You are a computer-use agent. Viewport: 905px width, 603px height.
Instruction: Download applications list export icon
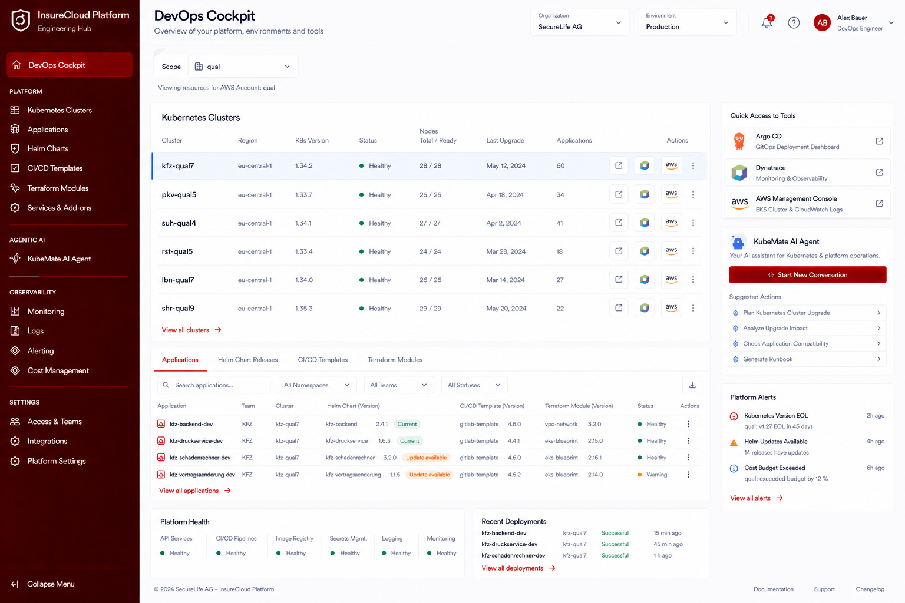(692, 385)
